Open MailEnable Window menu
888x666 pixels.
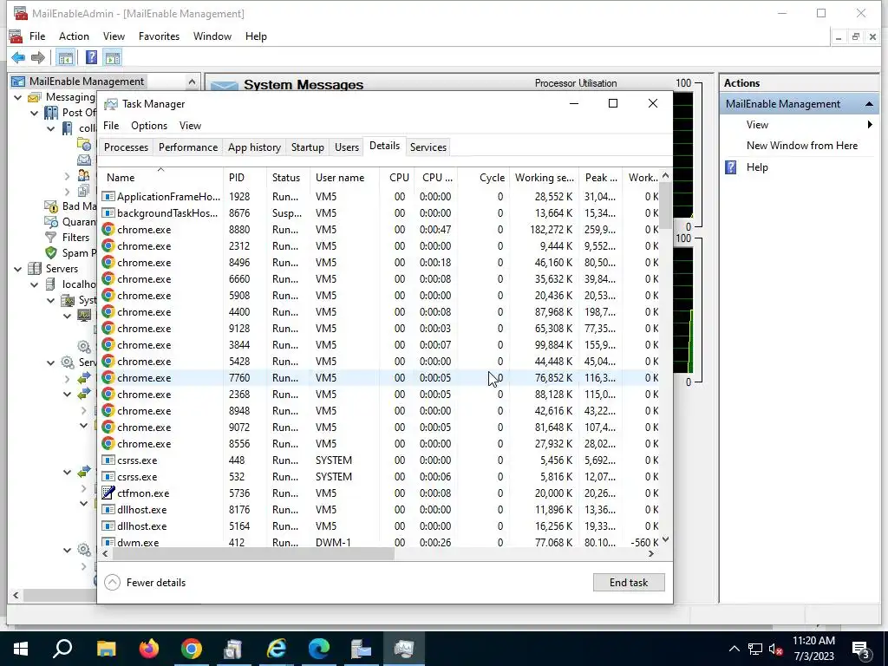tap(212, 36)
